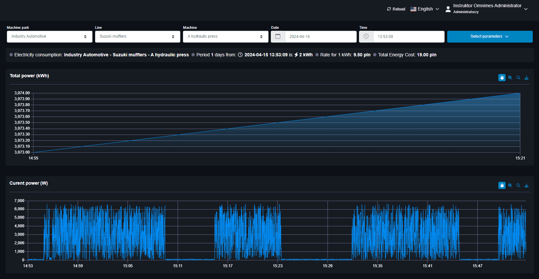
Task: Activate pan hand tool on Total power chart
Action: [502, 78]
